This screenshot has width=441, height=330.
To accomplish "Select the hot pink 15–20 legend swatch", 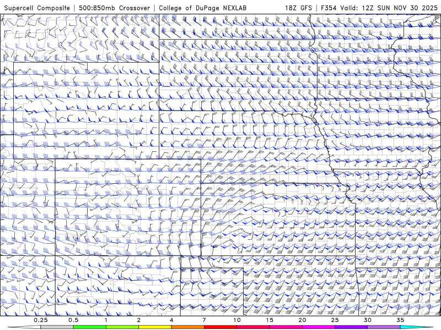I will tap(286, 327).
